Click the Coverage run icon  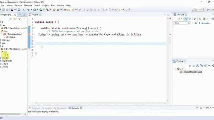coord(41,10)
